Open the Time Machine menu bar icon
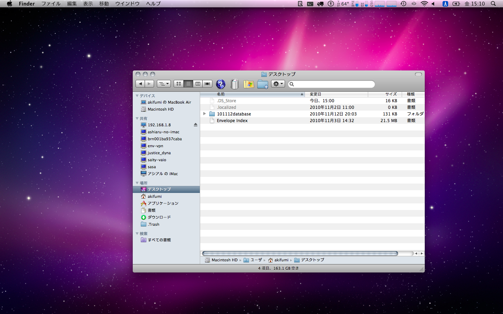The image size is (503, 314). click(x=403, y=4)
